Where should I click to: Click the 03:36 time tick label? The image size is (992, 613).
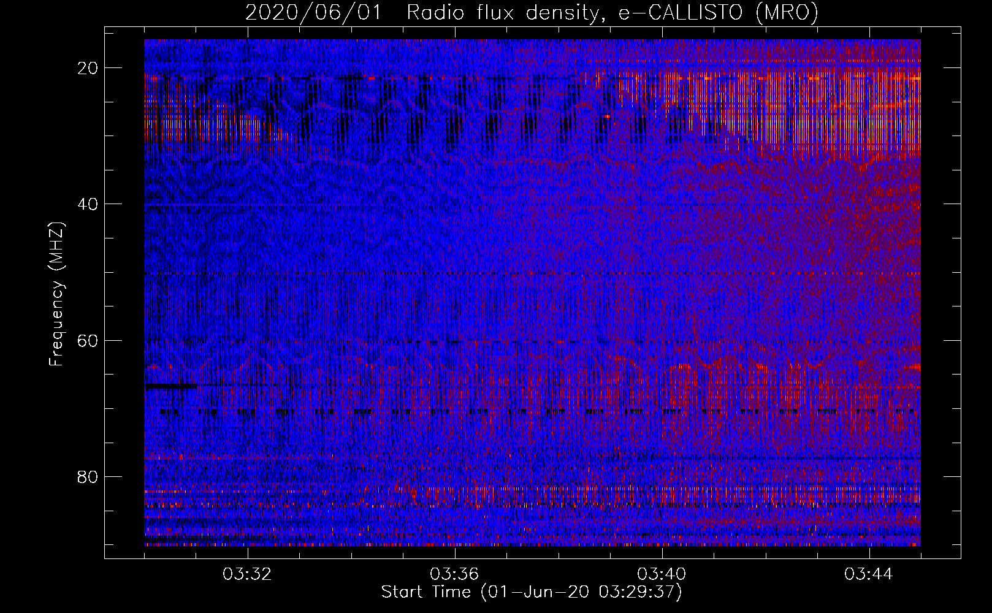click(454, 574)
